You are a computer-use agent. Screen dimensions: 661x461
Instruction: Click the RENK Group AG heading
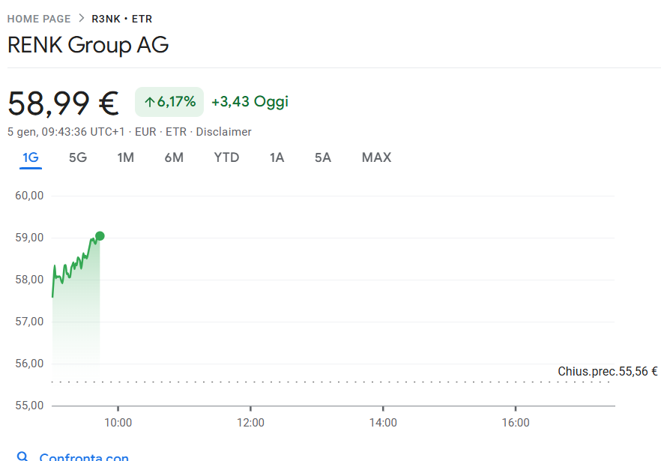(x=88, y=45)
